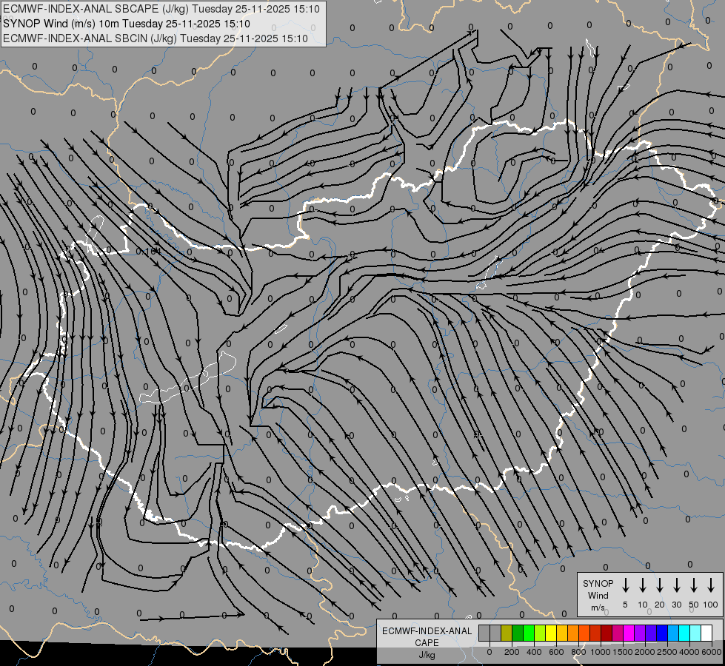Click the 20 m/s wind arrow in legend
This screenshot has height=666, width=725.
pos(659,585)
